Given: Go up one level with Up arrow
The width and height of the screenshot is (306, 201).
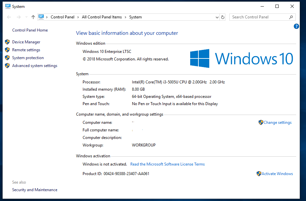Looking at the screenshot, I should tap(33, 17).
